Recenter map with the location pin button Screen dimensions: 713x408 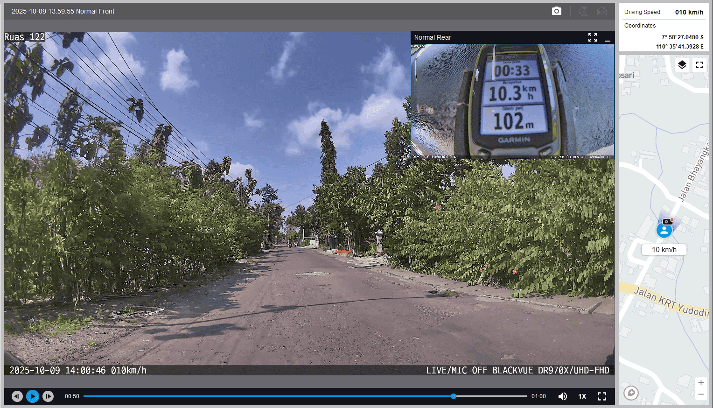tap(631, 393)
